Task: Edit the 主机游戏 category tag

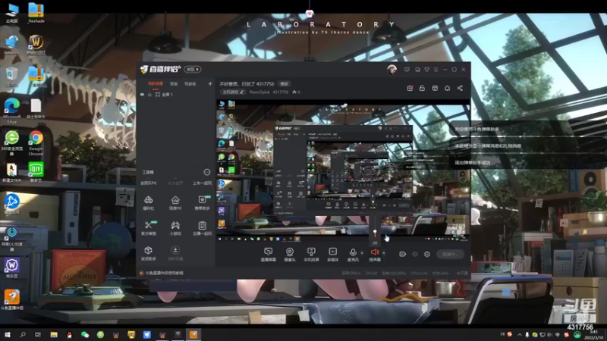Action: tap(233, 92)
